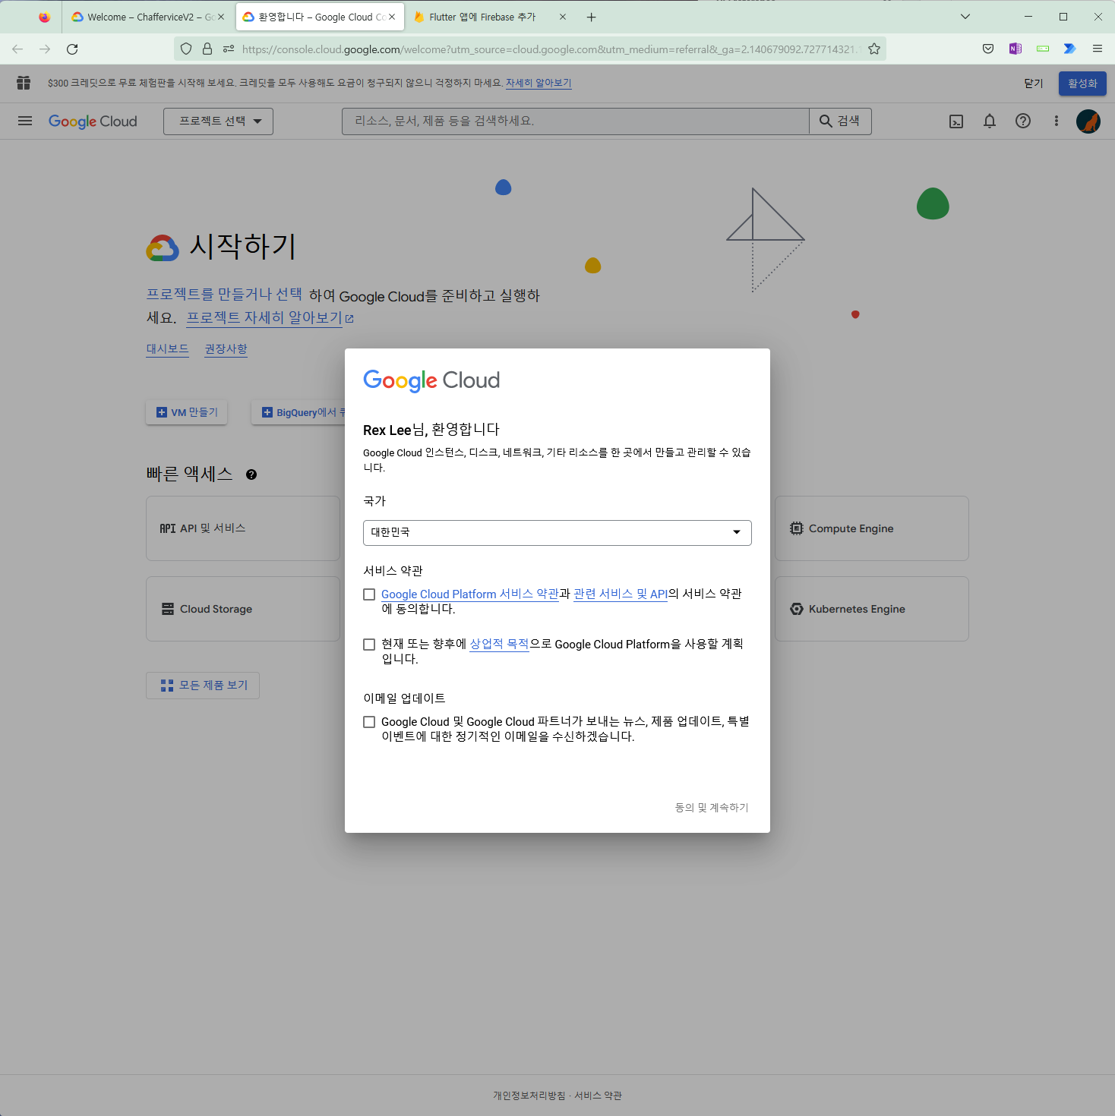Open the 상업적 목적 link
Image resolution: width=1115 pixels, height=1116 pixels.
499,645
